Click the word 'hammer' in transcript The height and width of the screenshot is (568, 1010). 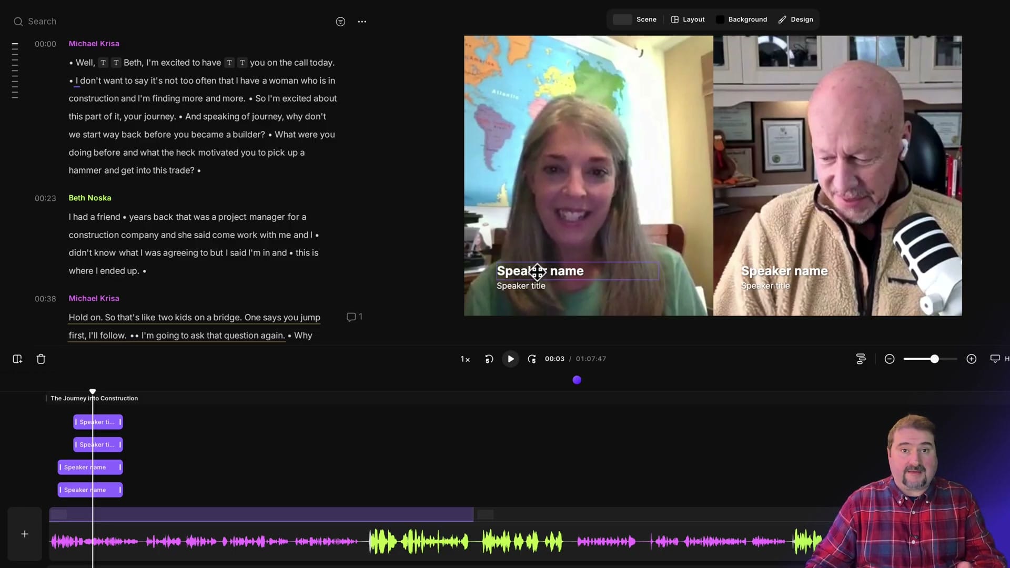(85, 170)
